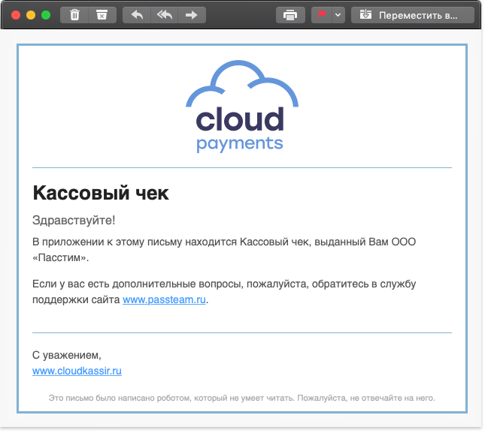Maximize the mail window with green button
Viewport: 488px width, 433px height.
click(46, 15)
